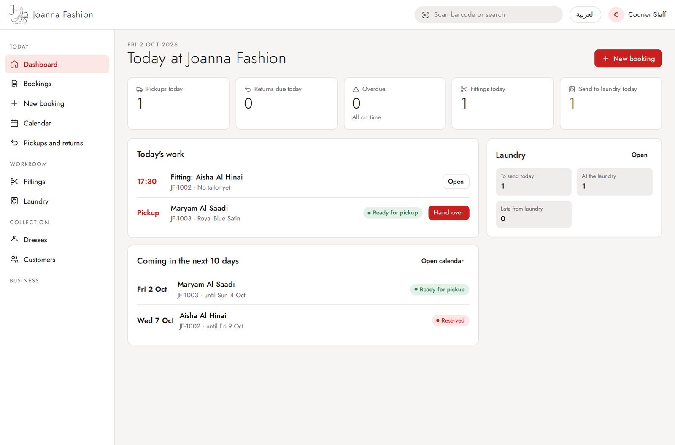Open Calendar from the sidebar menu

click(57, 123)
